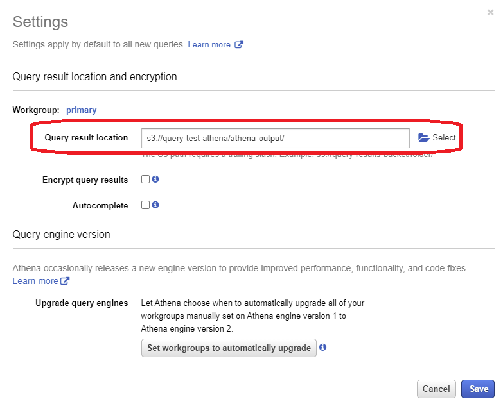Image resolution: width=503 pixels, height=413 pixels.
Task: Open Learn more link under Settings heading
Action: (209, 45)
